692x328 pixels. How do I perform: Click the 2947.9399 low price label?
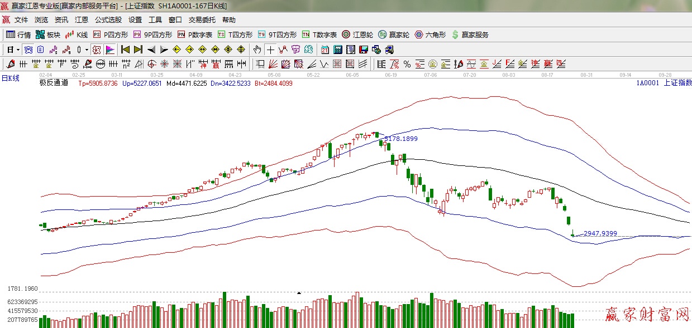[x=600, y=233]
